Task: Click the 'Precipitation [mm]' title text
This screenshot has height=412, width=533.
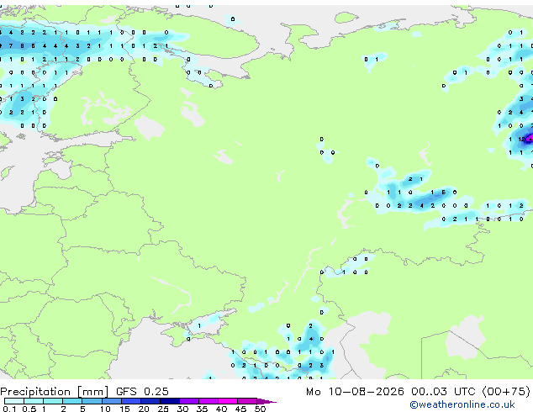Action: [55, 392]
